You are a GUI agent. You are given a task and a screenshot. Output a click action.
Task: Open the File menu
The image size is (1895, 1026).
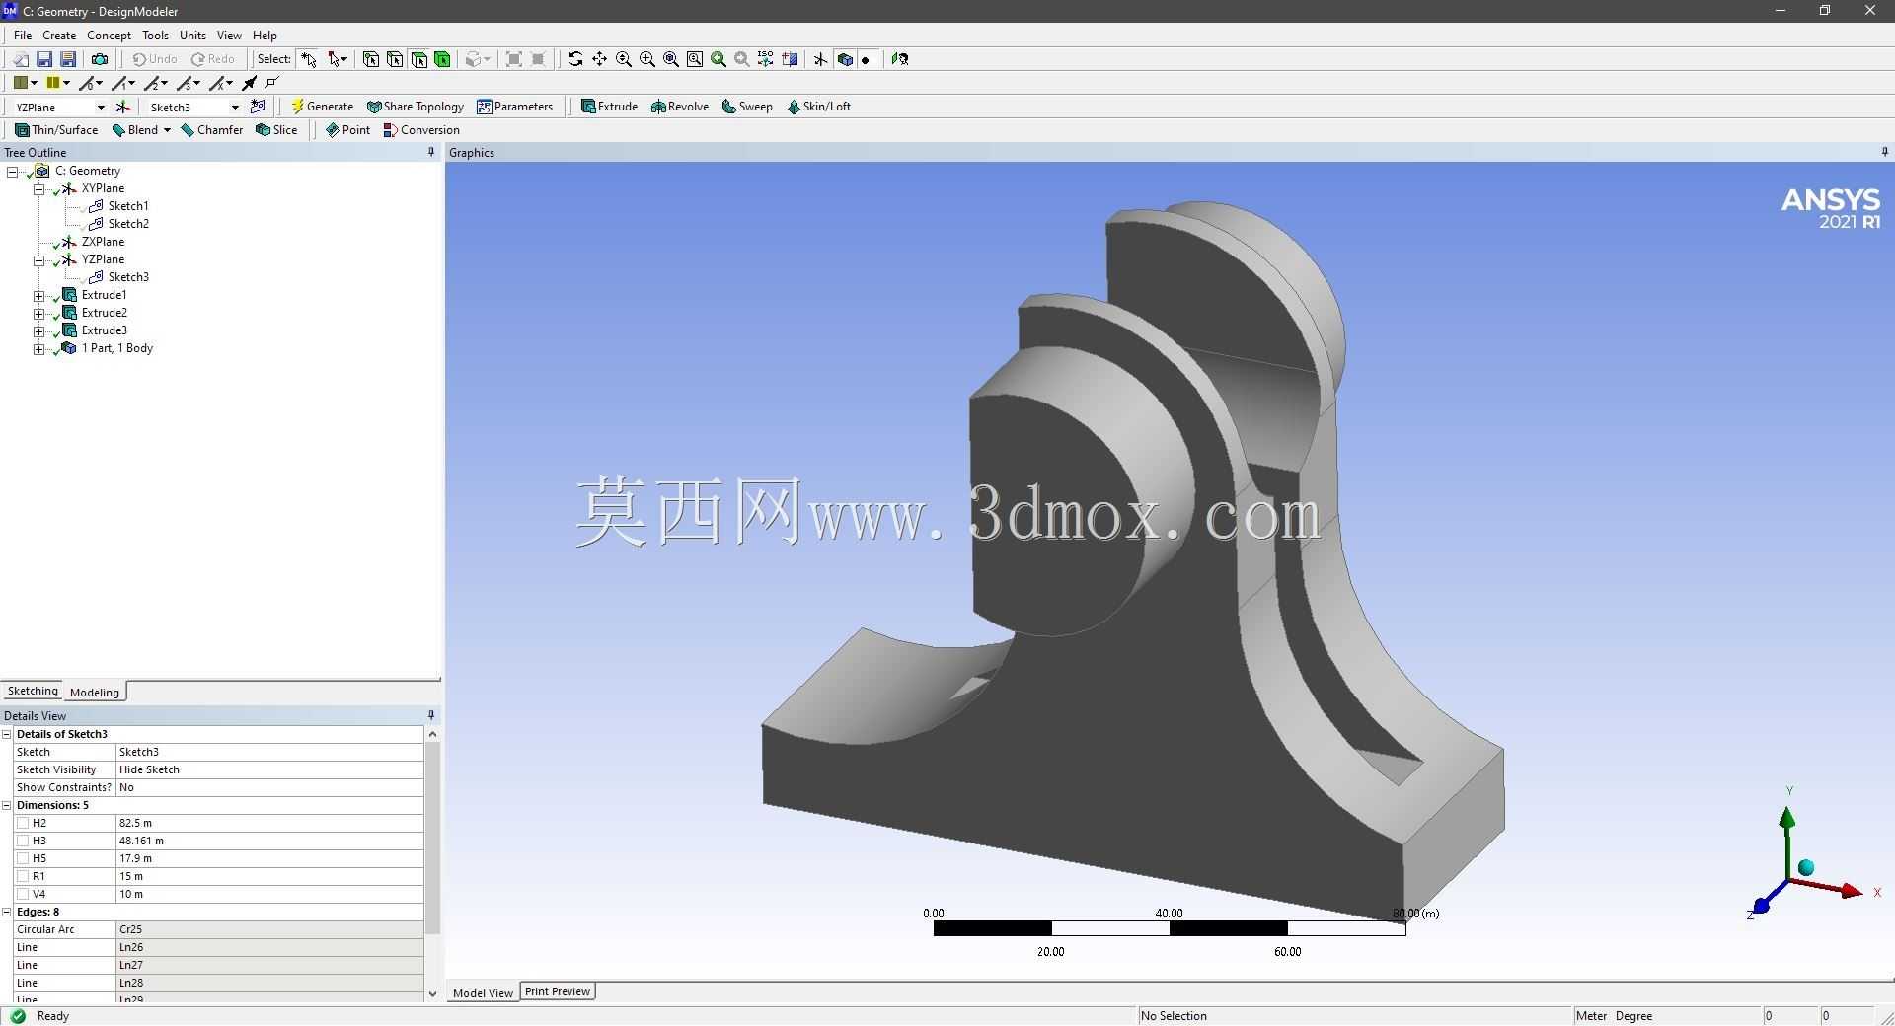[23, 36]
